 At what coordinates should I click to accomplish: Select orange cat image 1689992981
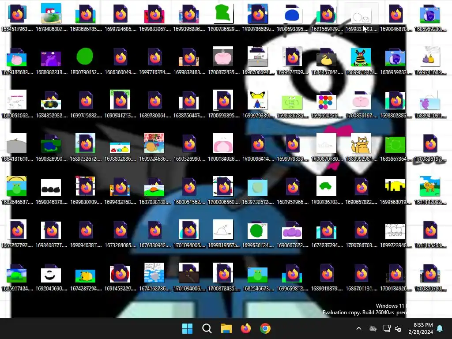[361, 147]
